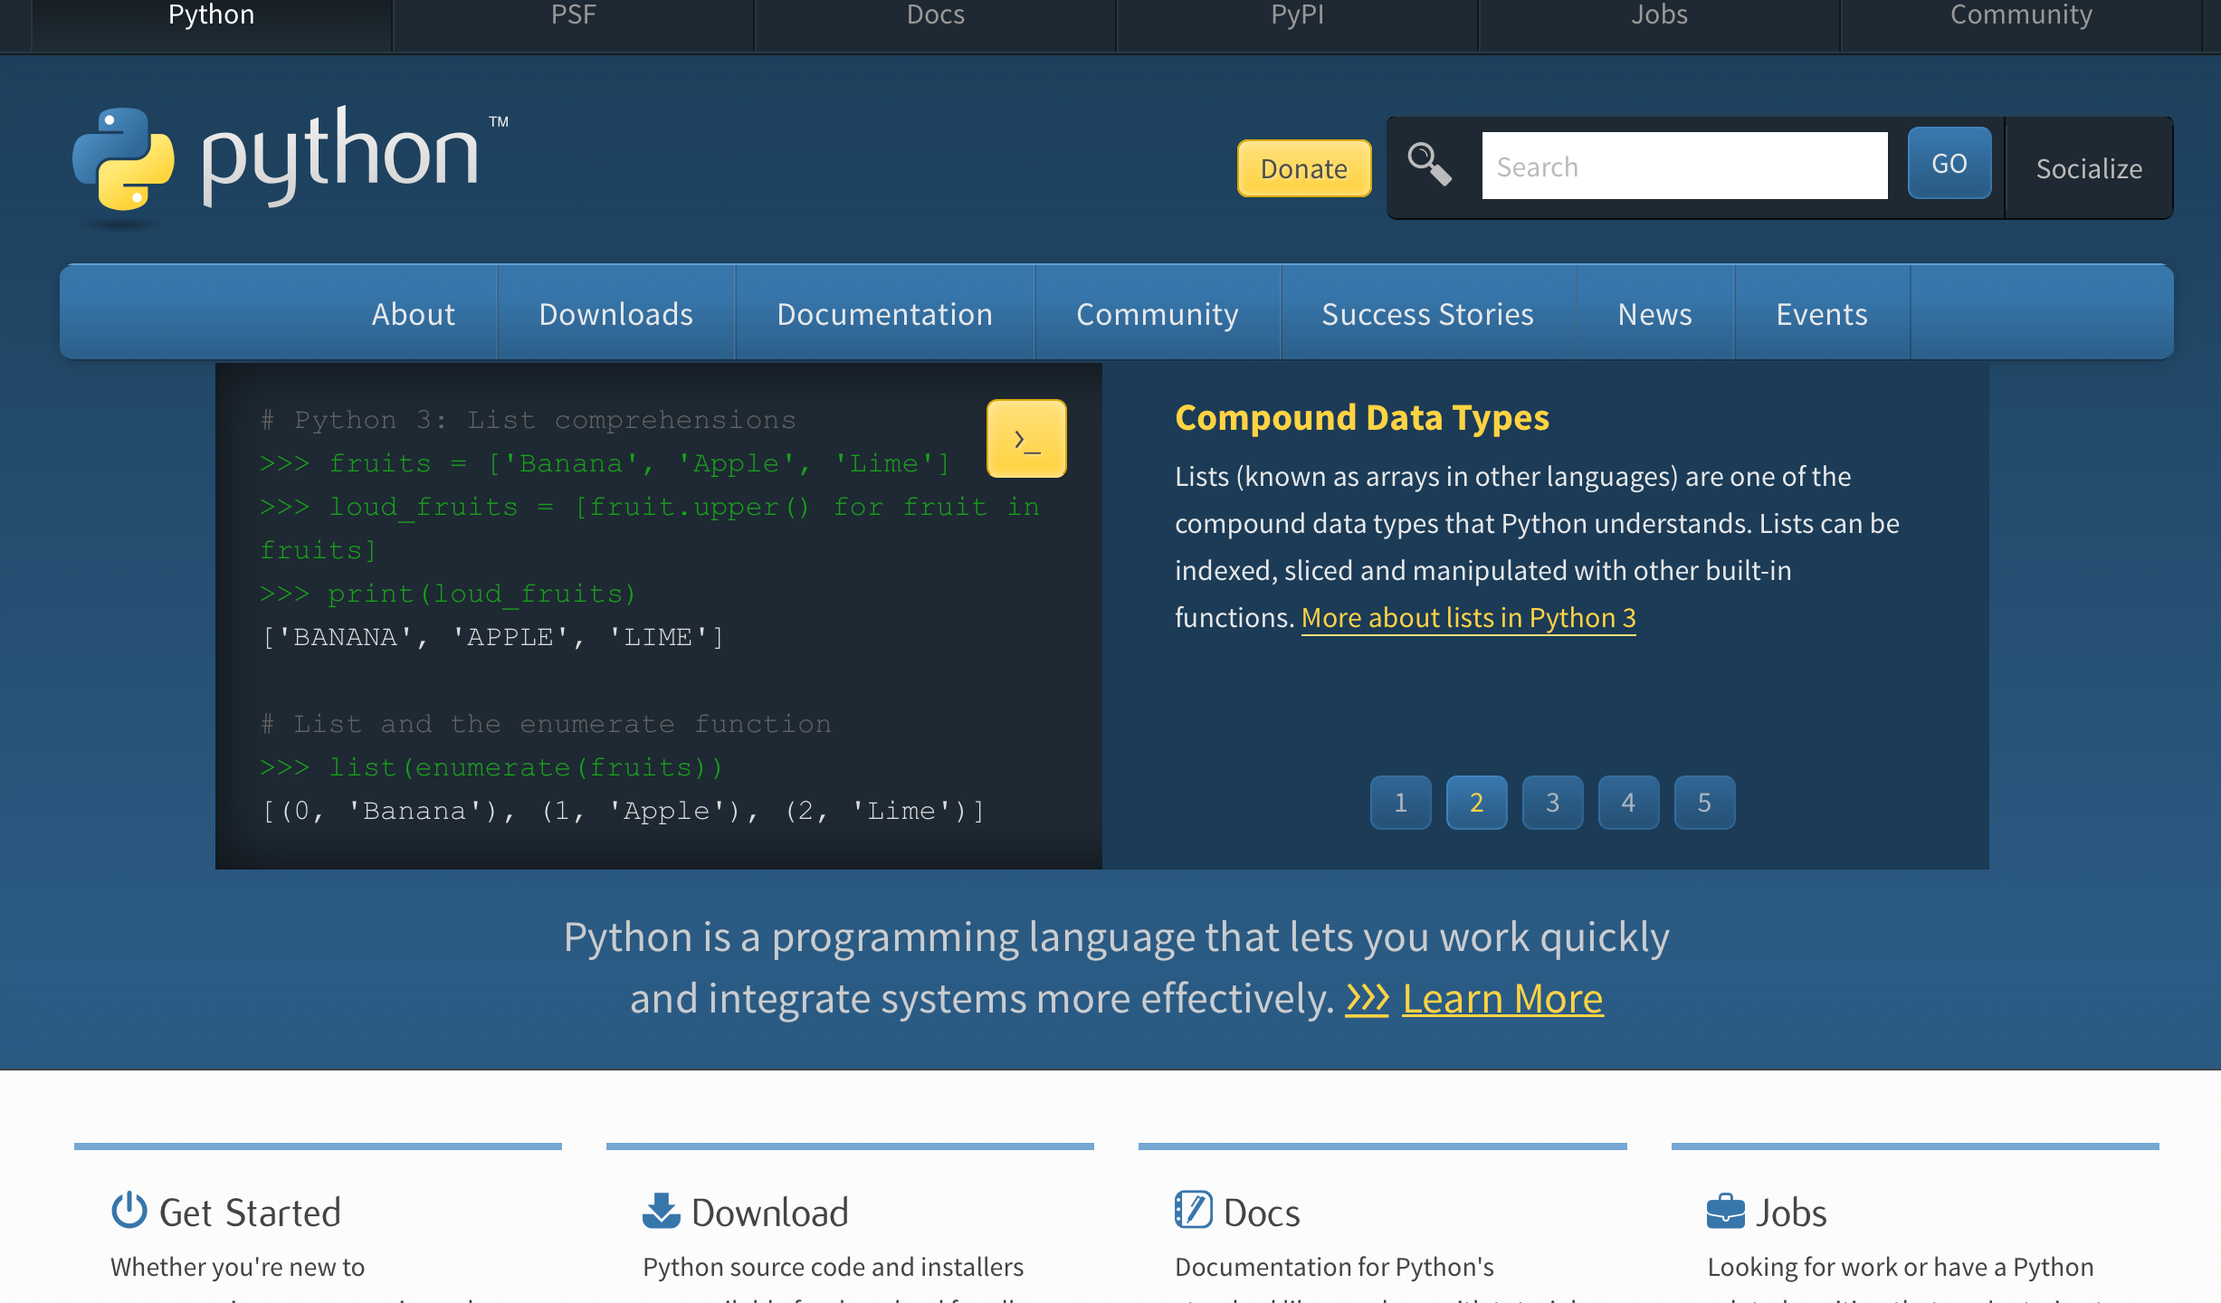Open the Community main nav menu
Screen dimensions: 2221x1303
[x=1158, y=314]
